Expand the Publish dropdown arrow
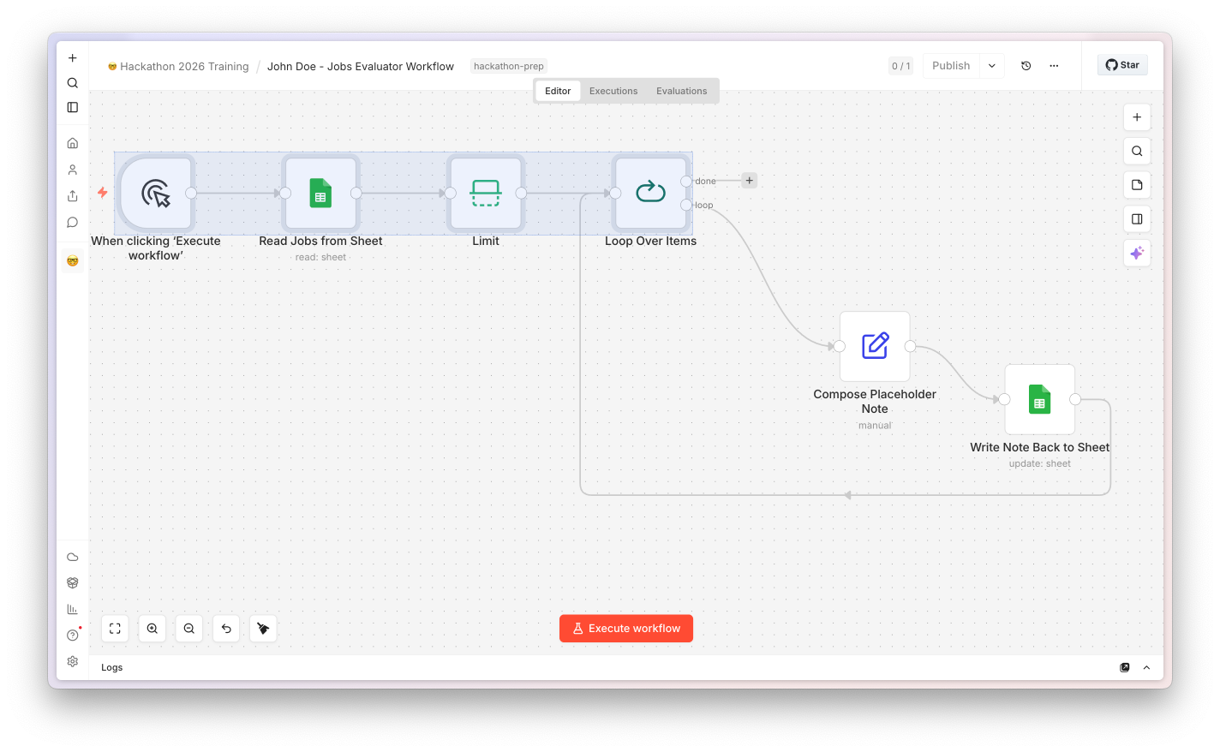 [992, 66]
